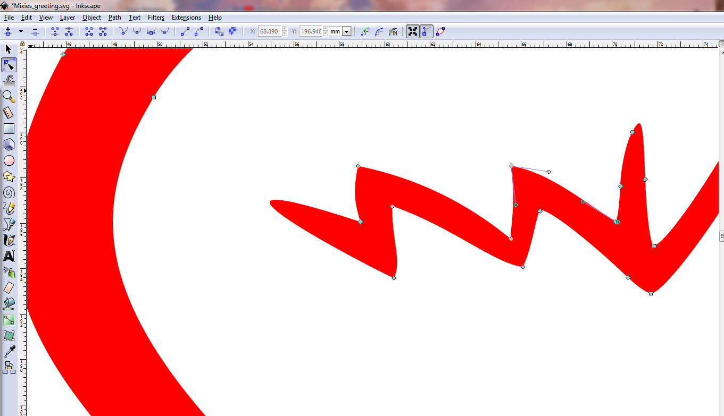Toggle the show path outline option
Screen dimensions: 724x416
pos(440,31)
